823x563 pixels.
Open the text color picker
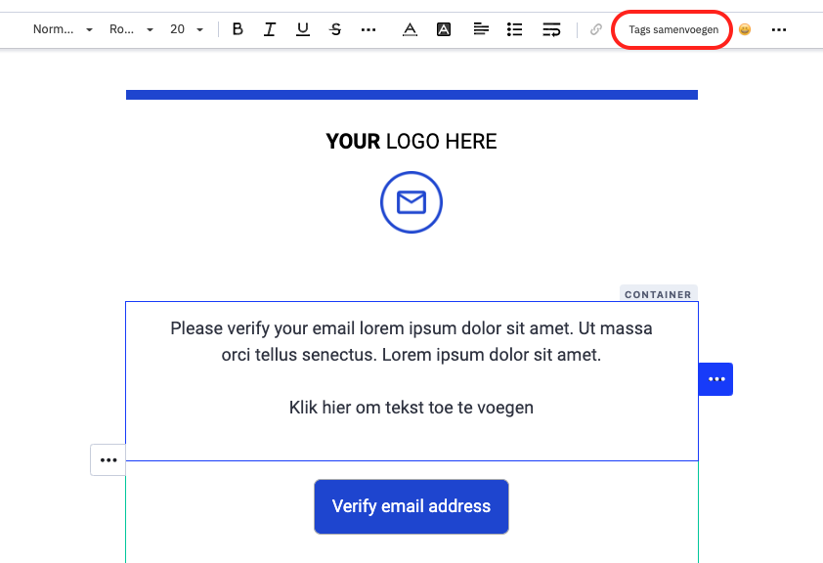point(410,29)
